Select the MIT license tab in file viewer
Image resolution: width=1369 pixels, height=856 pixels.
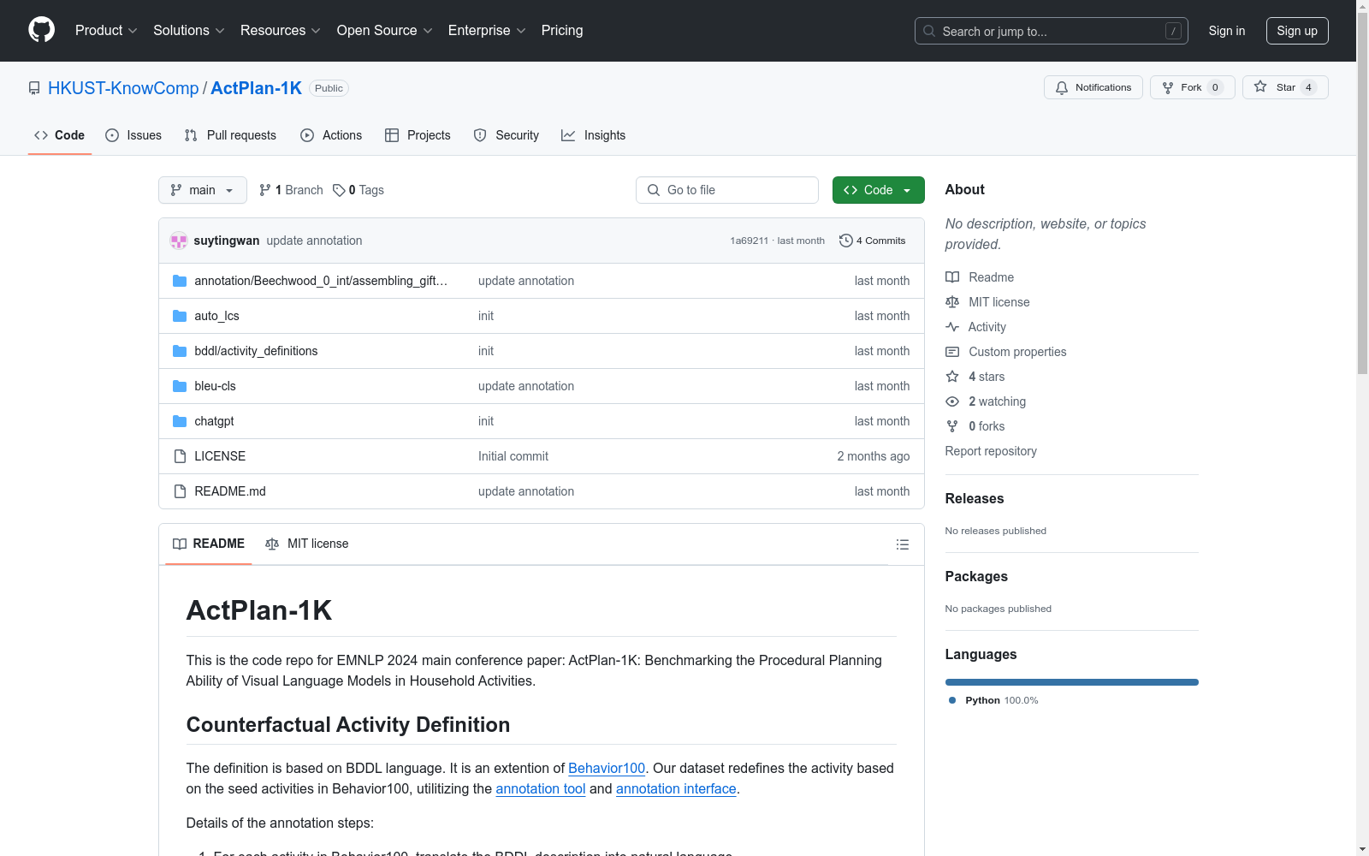[x=307, y=544]
